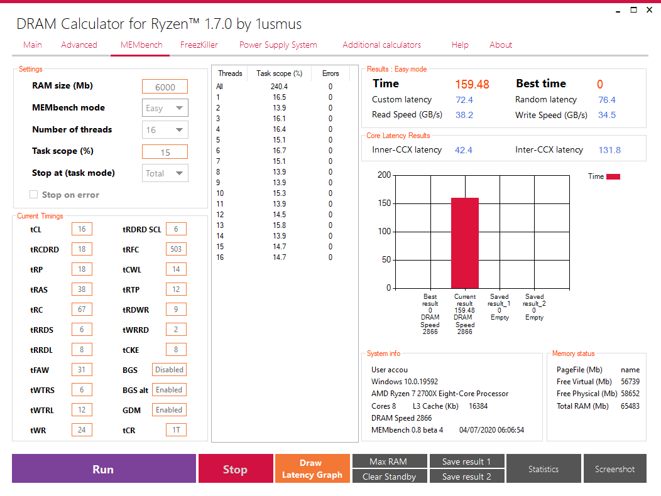Click the tWTRL value field

[x=82, y=409]
